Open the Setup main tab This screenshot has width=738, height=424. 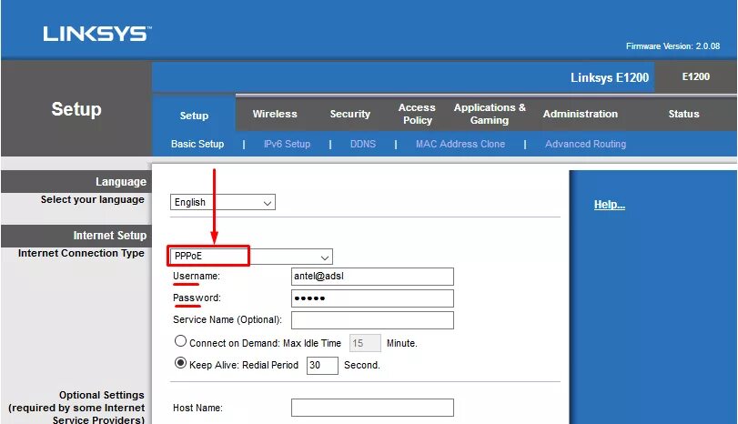pyautogui.click(x=194, y=116)
